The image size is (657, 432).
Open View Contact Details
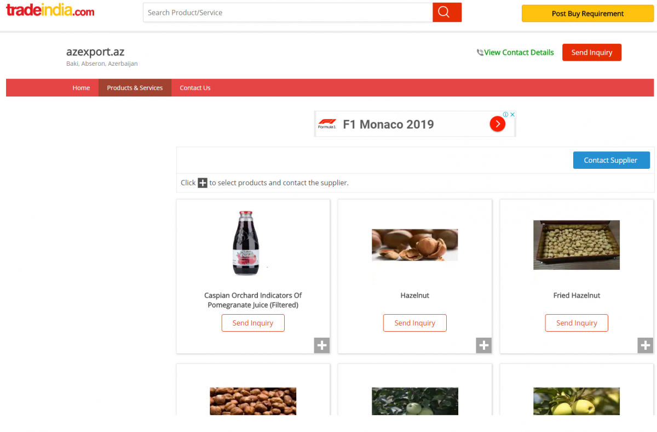coord(518,52)
